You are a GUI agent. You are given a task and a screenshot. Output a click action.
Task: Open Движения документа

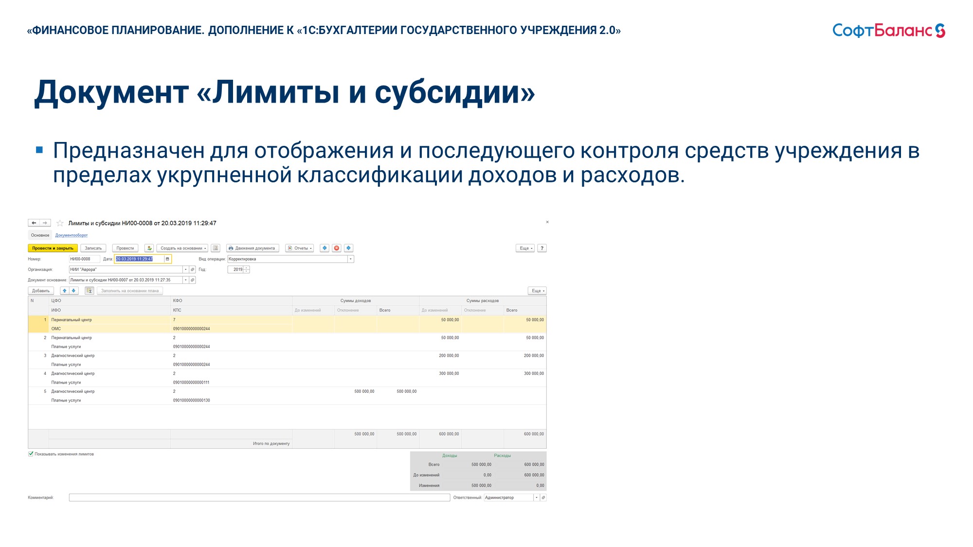pyautogui.click(x=252, y=248)
